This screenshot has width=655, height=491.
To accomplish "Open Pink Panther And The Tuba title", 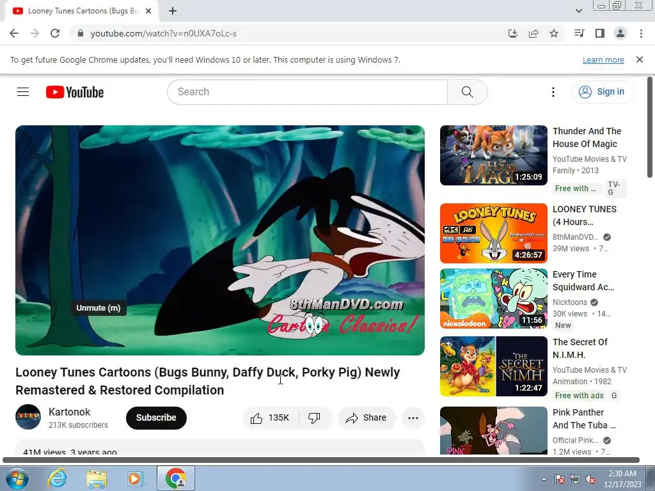I will tap(584, 419).
